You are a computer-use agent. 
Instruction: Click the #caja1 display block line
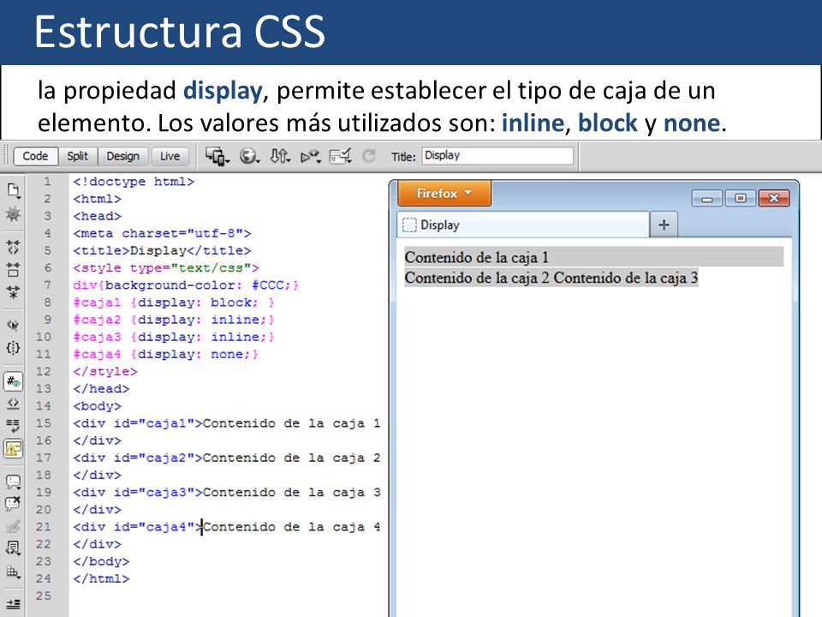[174, 303]
